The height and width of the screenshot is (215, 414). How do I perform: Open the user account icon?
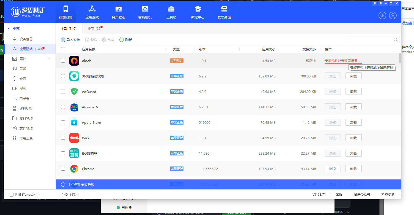(393, 15)
